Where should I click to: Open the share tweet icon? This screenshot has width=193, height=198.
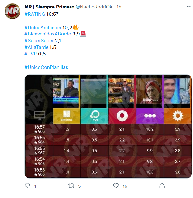click(x=162, y=186)
